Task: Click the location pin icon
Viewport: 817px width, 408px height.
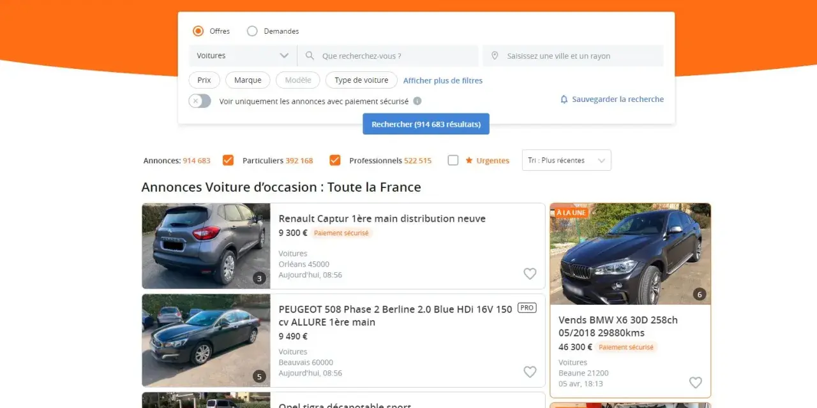Action: [495, 56]
